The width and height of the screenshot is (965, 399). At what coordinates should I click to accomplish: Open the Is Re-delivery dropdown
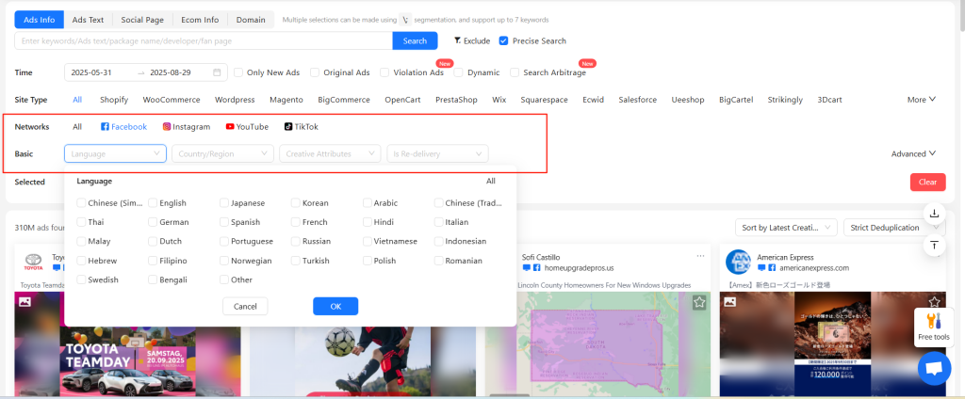[437, 153]
